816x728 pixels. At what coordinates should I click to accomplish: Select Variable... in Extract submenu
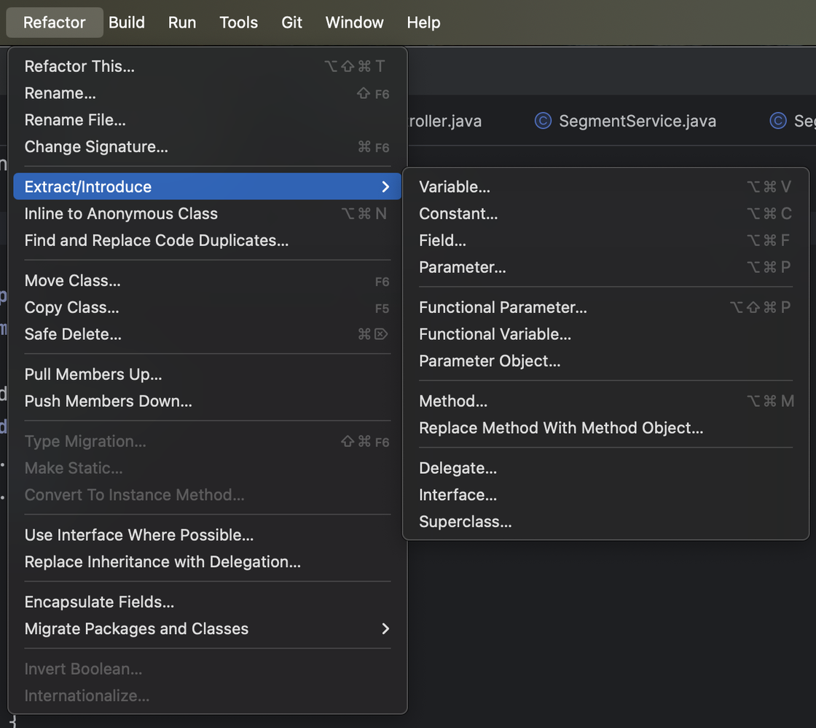[605, 186]
